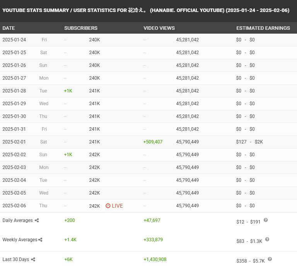
Task: Click date cell 2025-02-05
Action: [14, 193]
